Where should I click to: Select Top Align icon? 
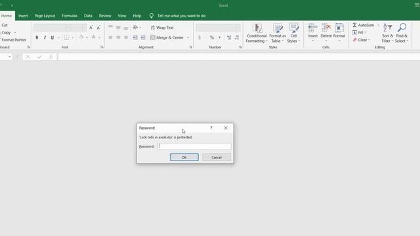tap(110, 28)
